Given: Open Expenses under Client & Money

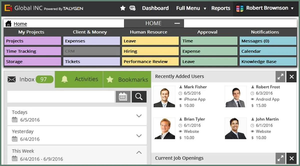Looking at the screenshot, I should point(92,41).
